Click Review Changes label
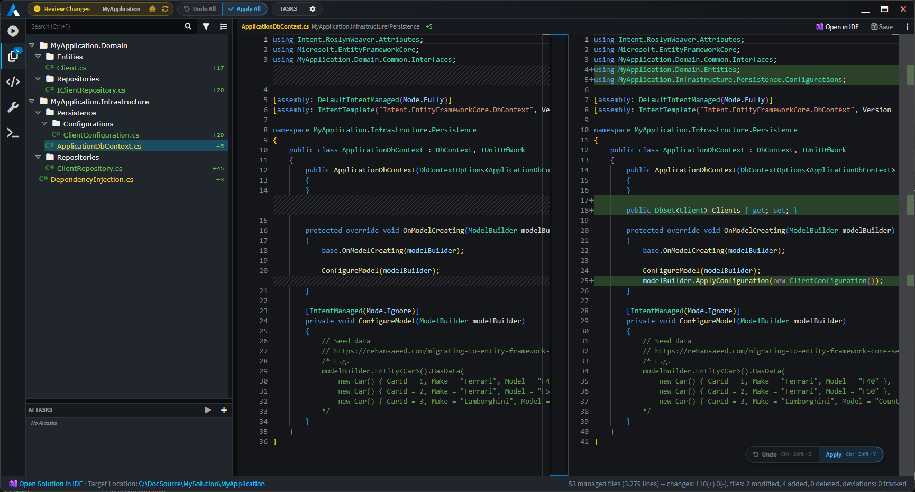915x492 pixels. pyautogui.click(x=67, y=9)
